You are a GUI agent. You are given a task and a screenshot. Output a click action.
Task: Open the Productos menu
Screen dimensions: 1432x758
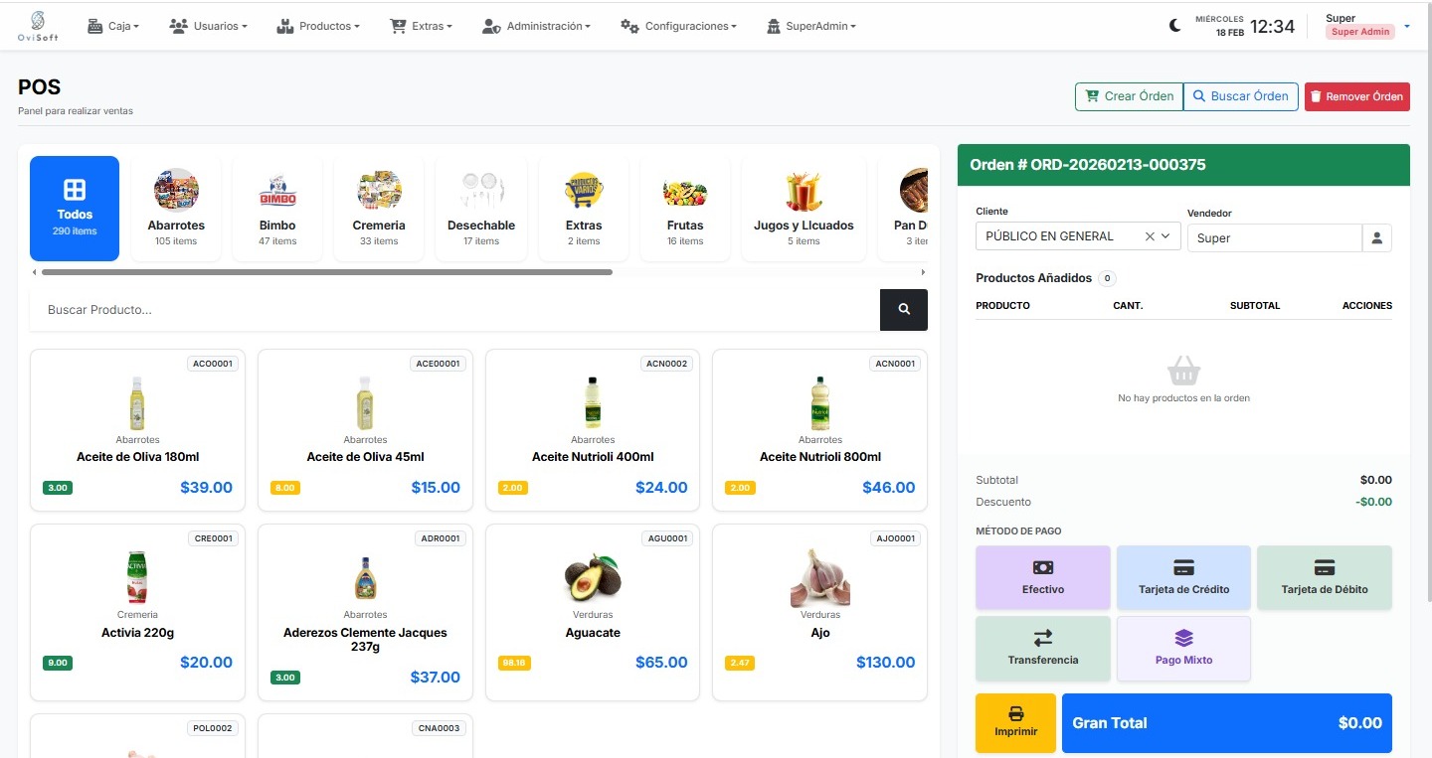click(317, 27)
